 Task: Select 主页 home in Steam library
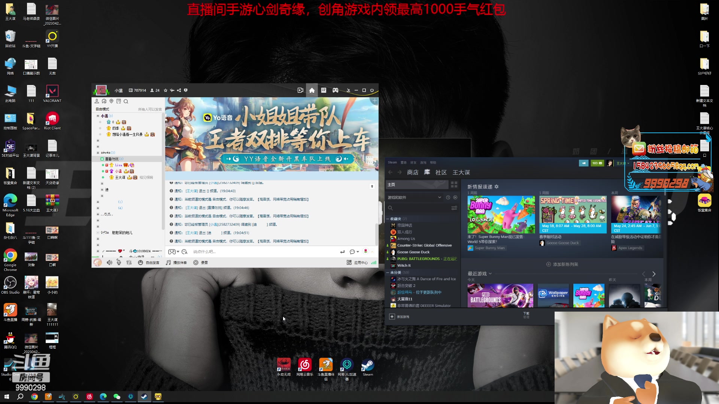click(x=417, y=184)
